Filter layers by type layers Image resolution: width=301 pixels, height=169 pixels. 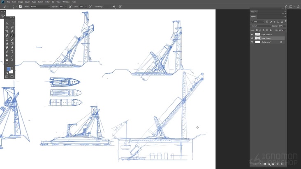[275, 22]
